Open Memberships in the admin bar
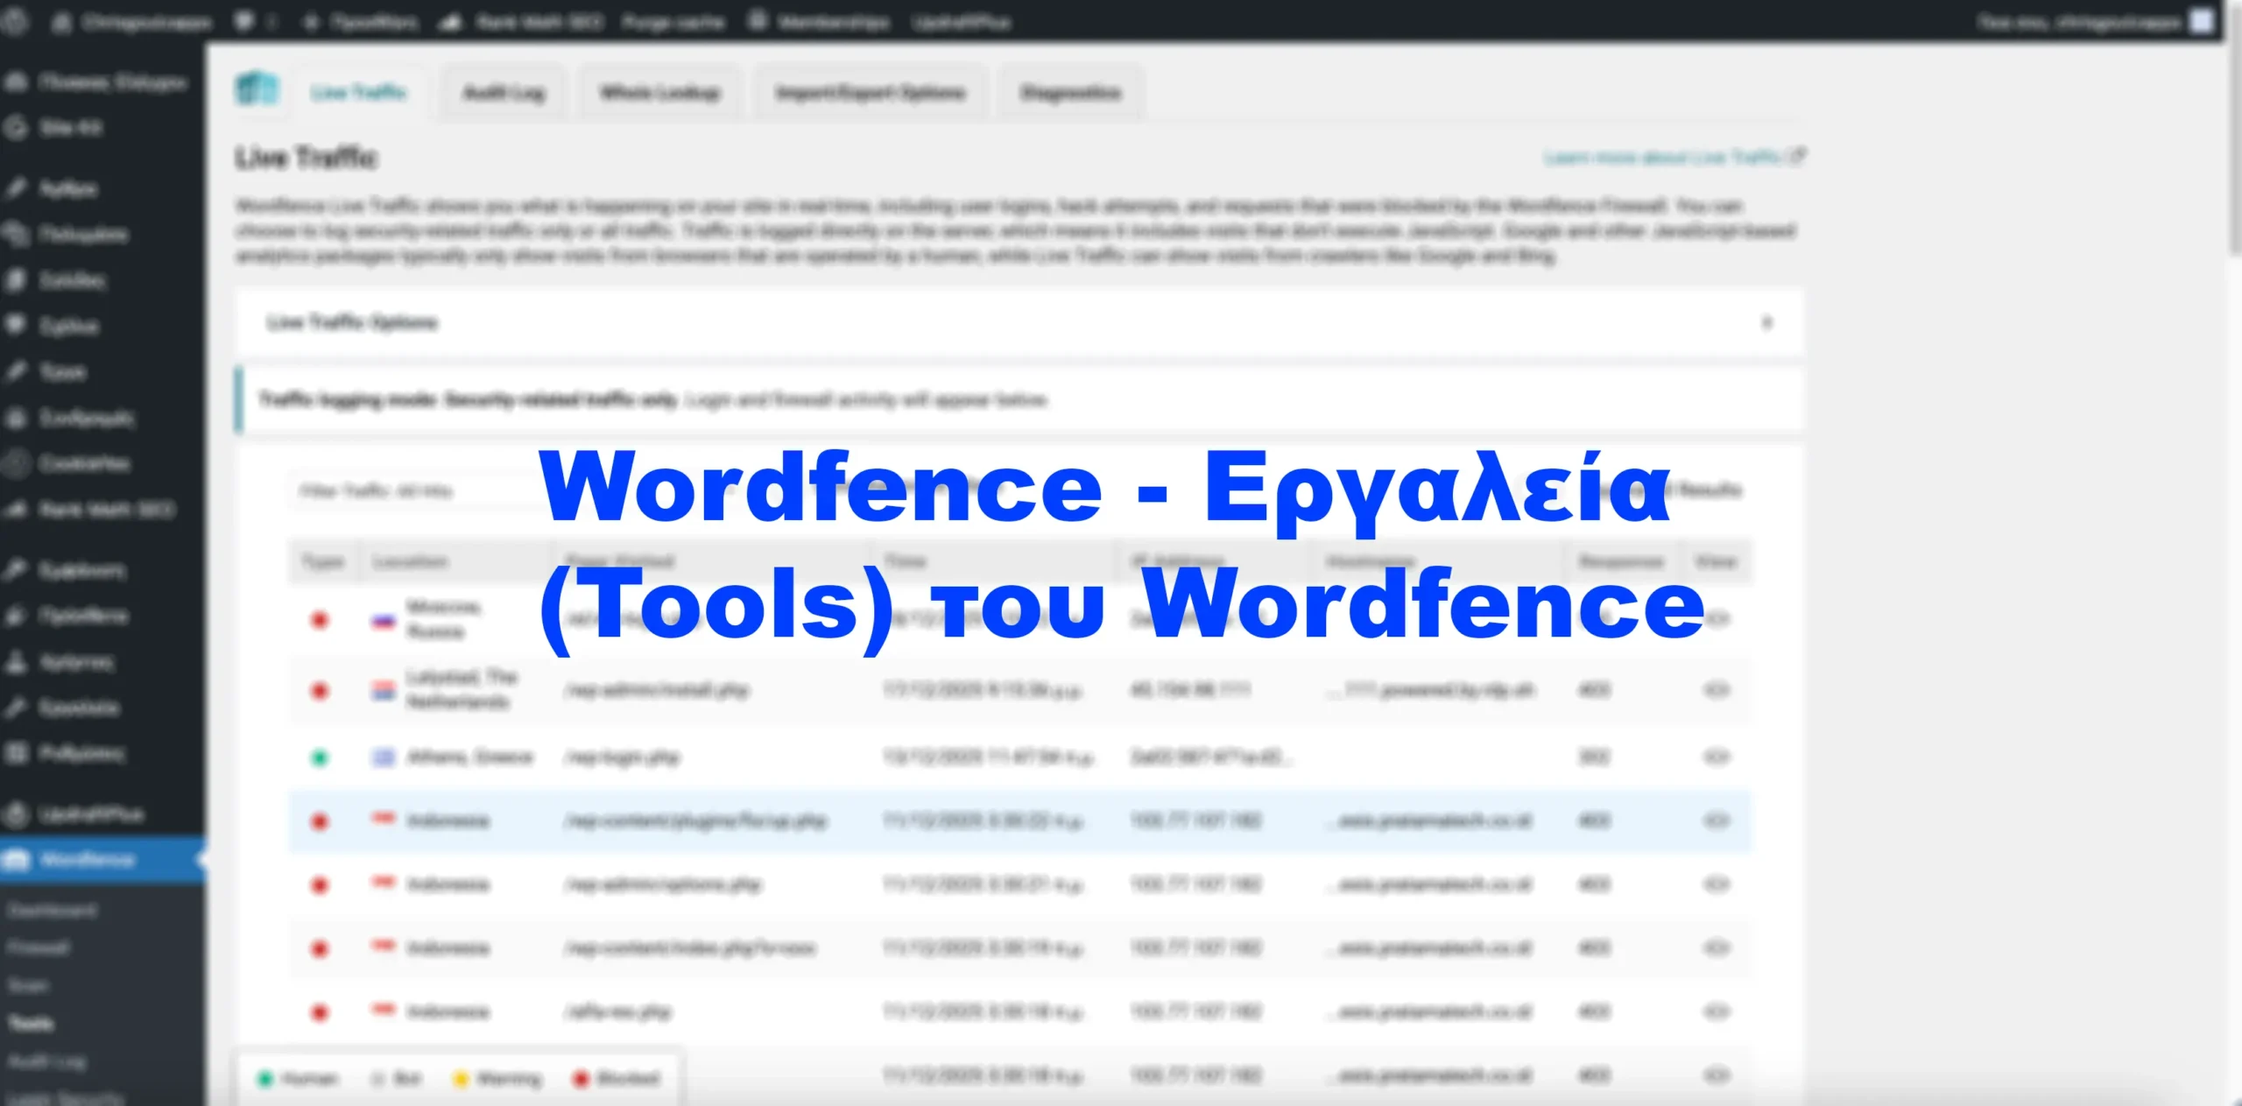Viewport: 2242px width, 1106px height. click(819, 22)
